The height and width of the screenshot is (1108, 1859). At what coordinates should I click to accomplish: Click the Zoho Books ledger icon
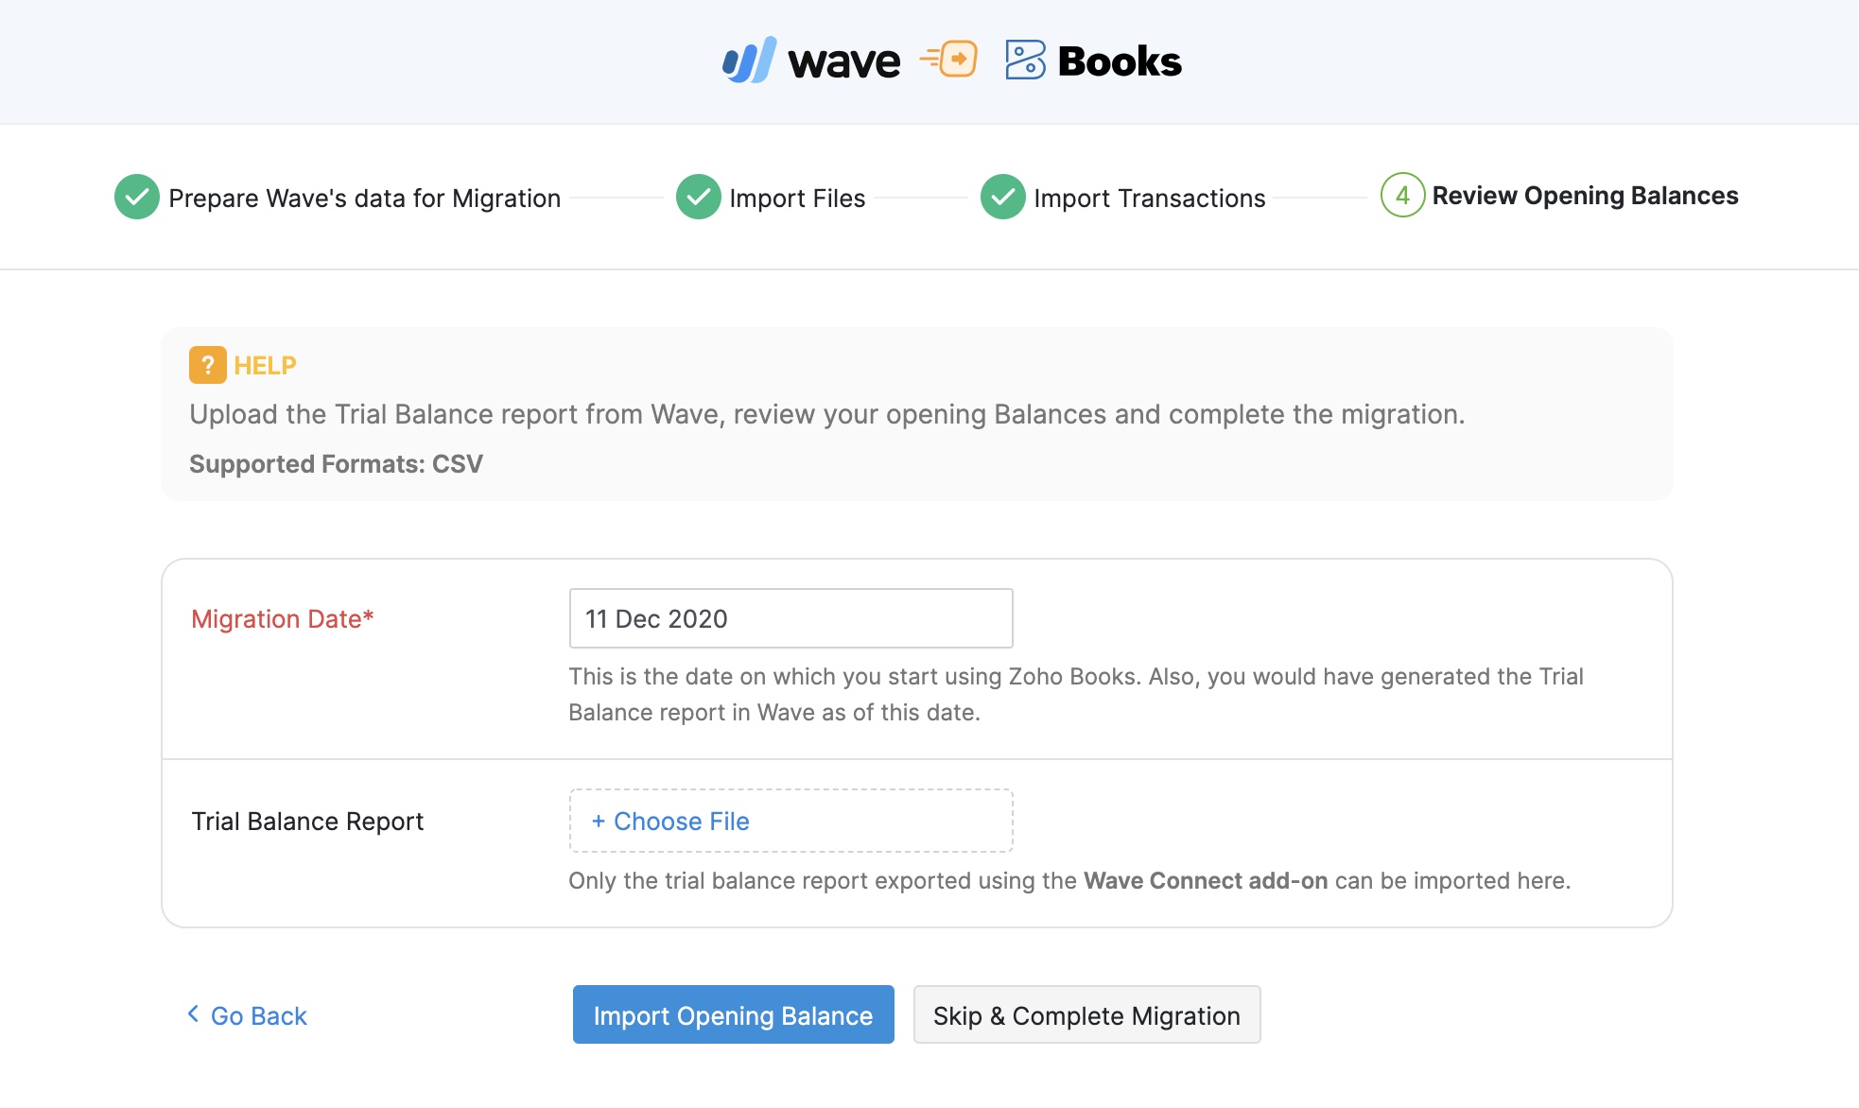(1027, 60)
